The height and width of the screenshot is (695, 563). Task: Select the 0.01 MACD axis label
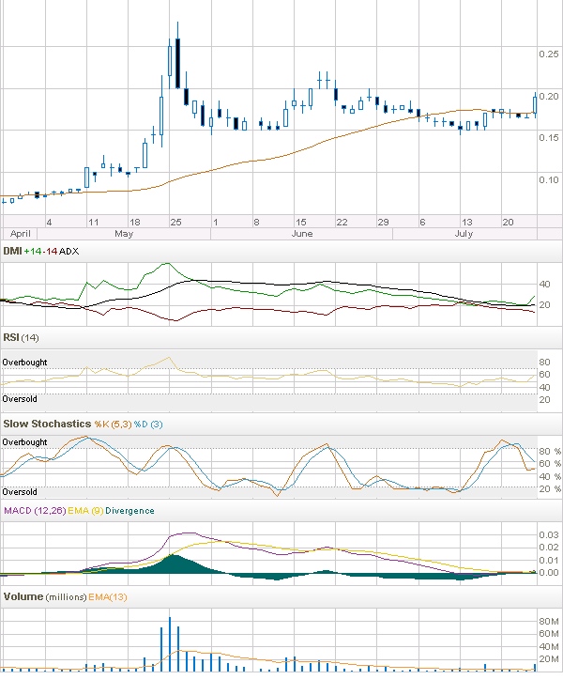point(549,561)
